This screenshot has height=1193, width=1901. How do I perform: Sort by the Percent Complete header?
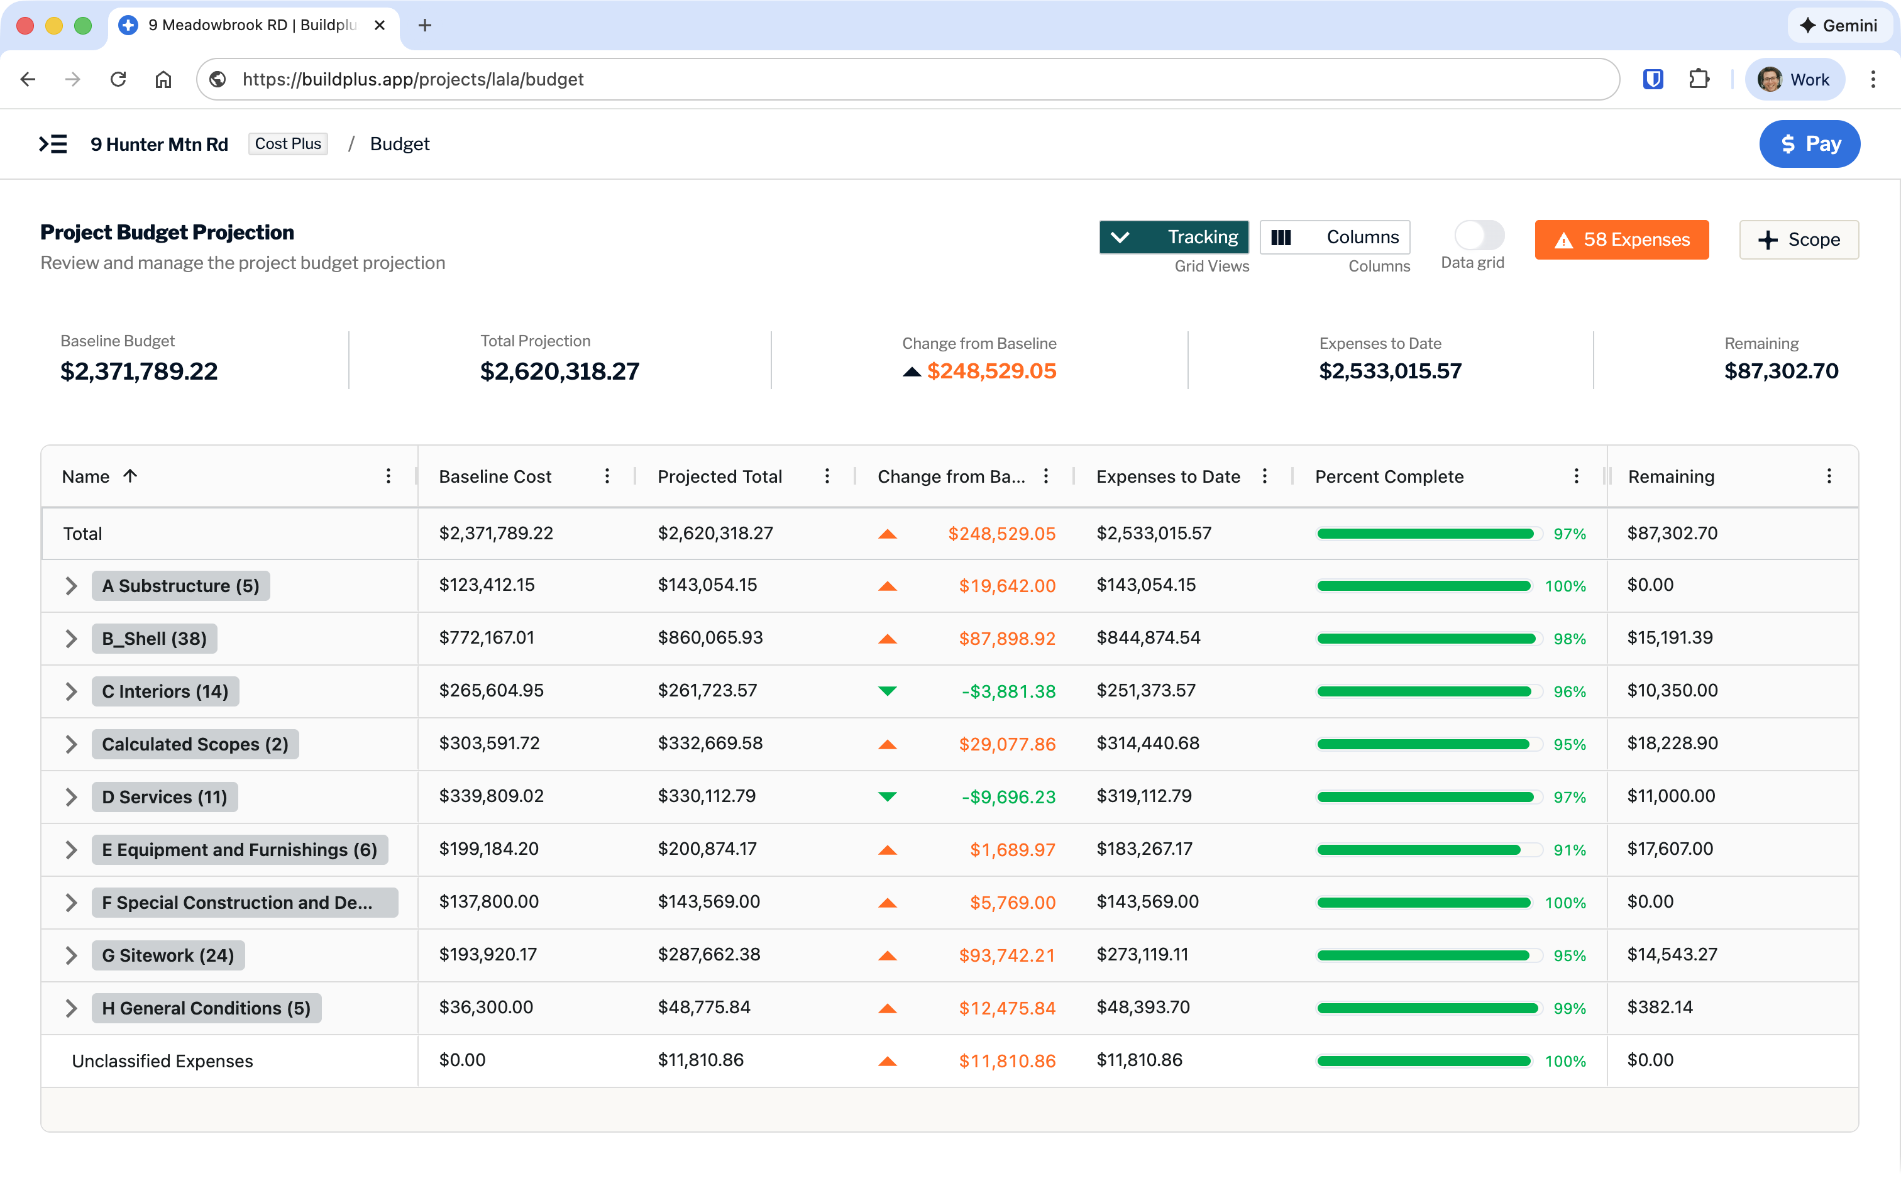(1389, 476)
